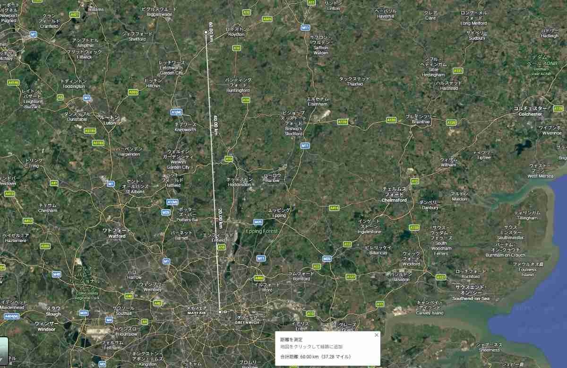Click the A355 road shield
The width and height of the screenshot is (567, 368).
45,246
